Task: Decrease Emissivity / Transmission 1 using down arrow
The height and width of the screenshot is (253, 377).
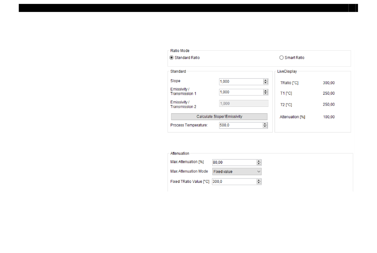Action: coord(265,94)
